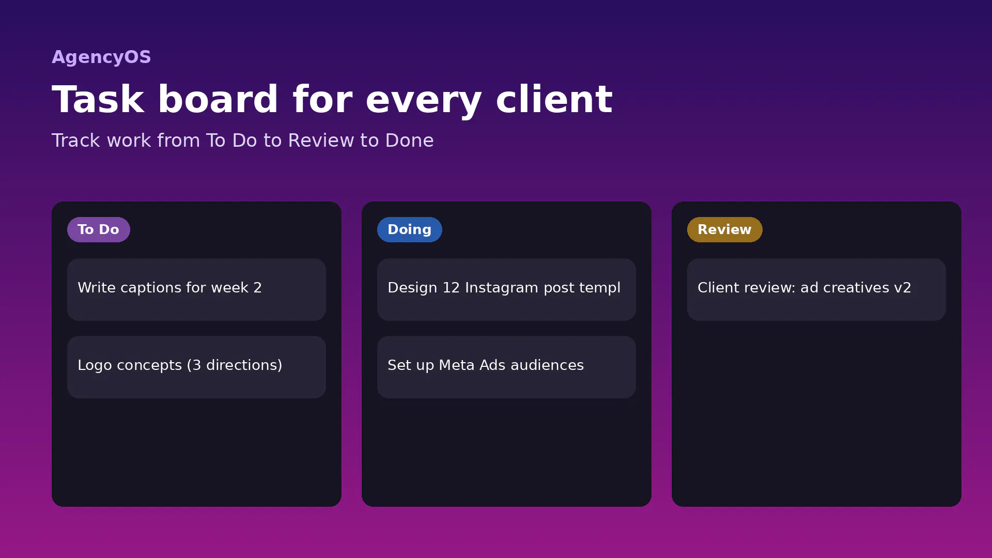Open the 'Set up Meta Ads audiences' card

[x=506, y=367]
